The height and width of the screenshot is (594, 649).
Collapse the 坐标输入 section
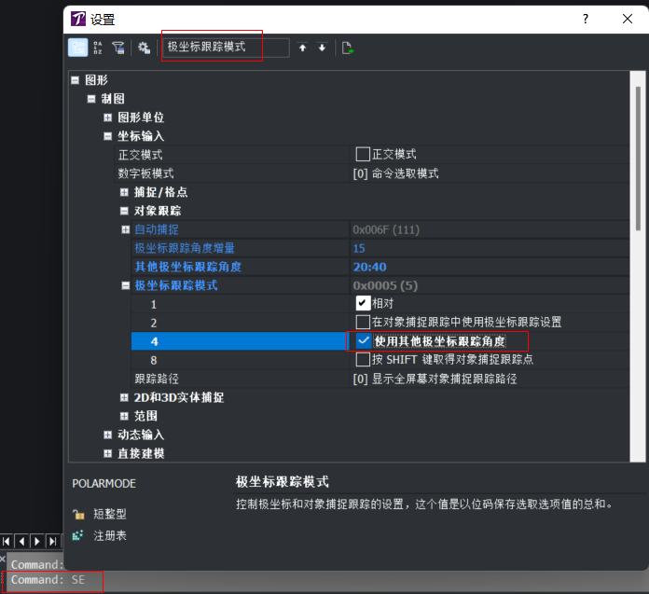(108, 136)
